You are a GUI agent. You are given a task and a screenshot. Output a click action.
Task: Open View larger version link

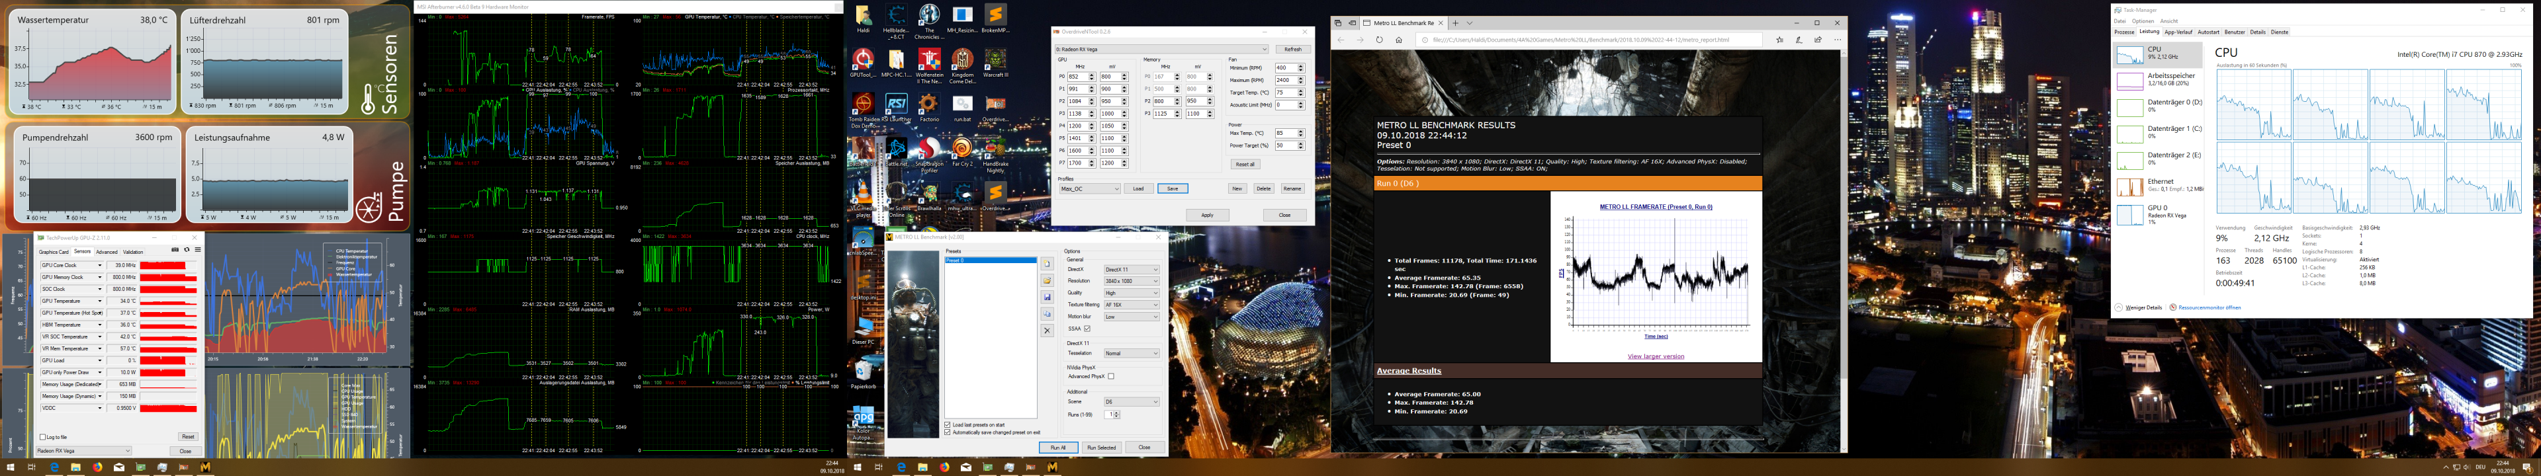(1655, 357)
